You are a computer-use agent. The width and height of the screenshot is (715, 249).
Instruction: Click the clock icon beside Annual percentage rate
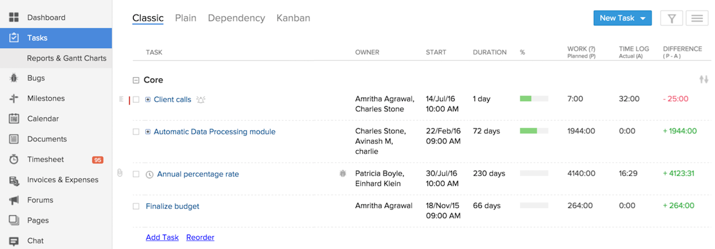(149, 174)
